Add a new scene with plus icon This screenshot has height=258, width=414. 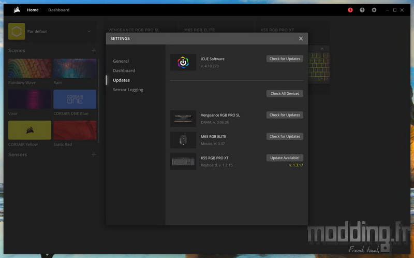[94, 50]
